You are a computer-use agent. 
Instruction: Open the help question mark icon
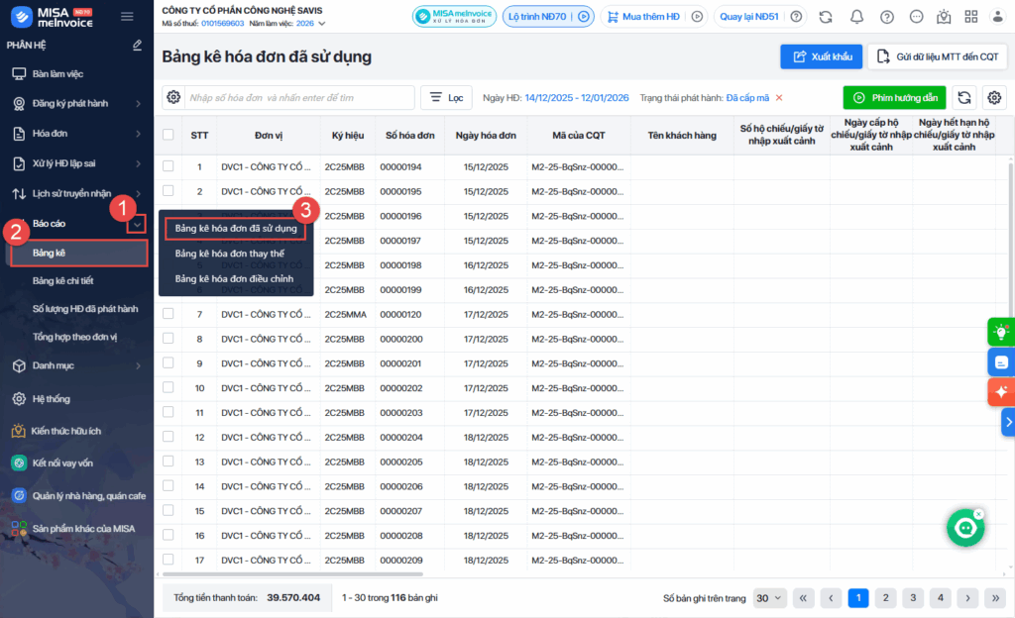[886, 17]
